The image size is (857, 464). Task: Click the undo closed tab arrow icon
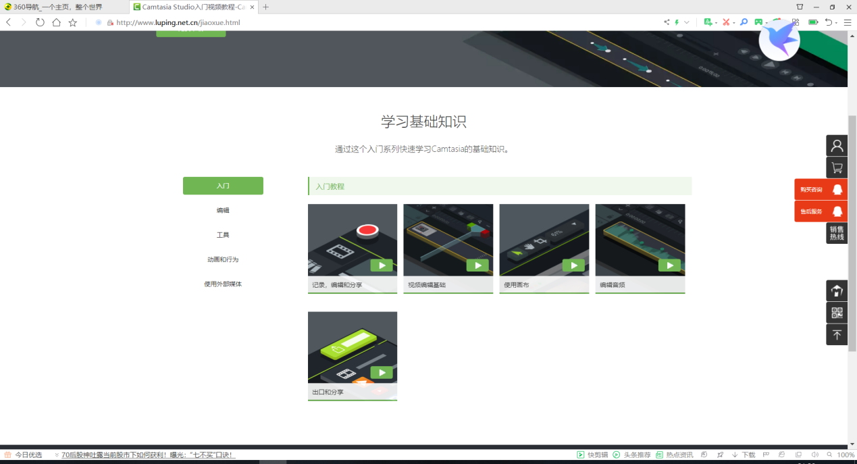829,22
